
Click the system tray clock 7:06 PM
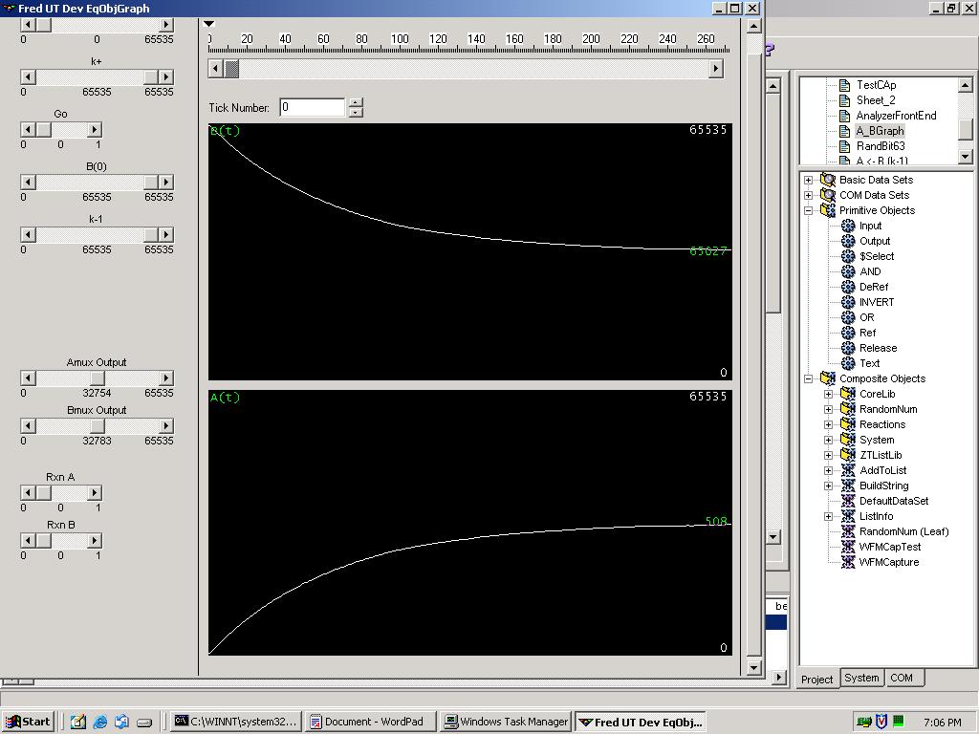(x=942, y=723)
